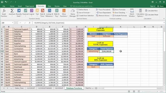
Task: Open Date & Time functions
Action: [43, 13]
